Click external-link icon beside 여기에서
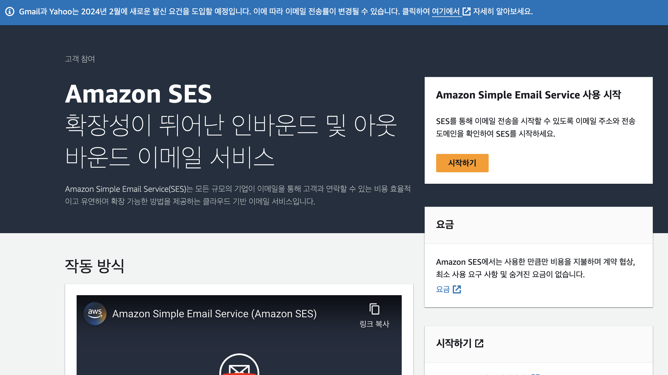The height and width of the screenshot is (375, 668). point(467,11)
